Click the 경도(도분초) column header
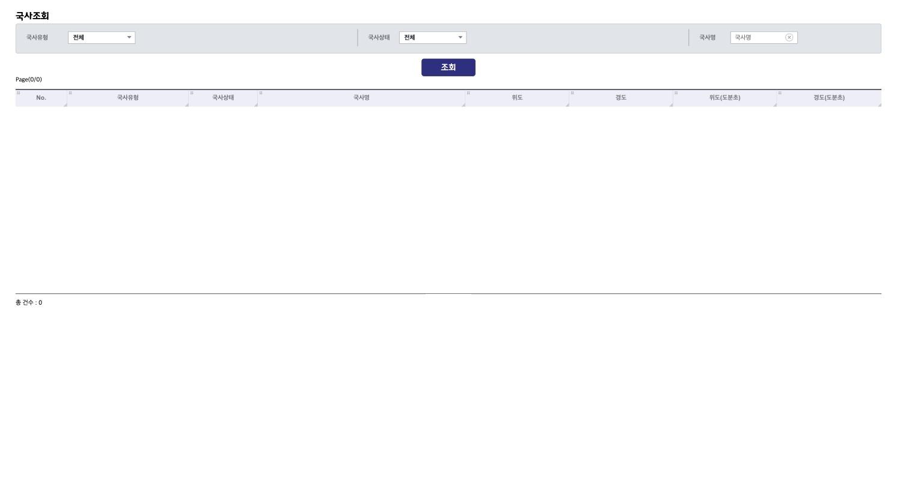 (x=829, y=98)
